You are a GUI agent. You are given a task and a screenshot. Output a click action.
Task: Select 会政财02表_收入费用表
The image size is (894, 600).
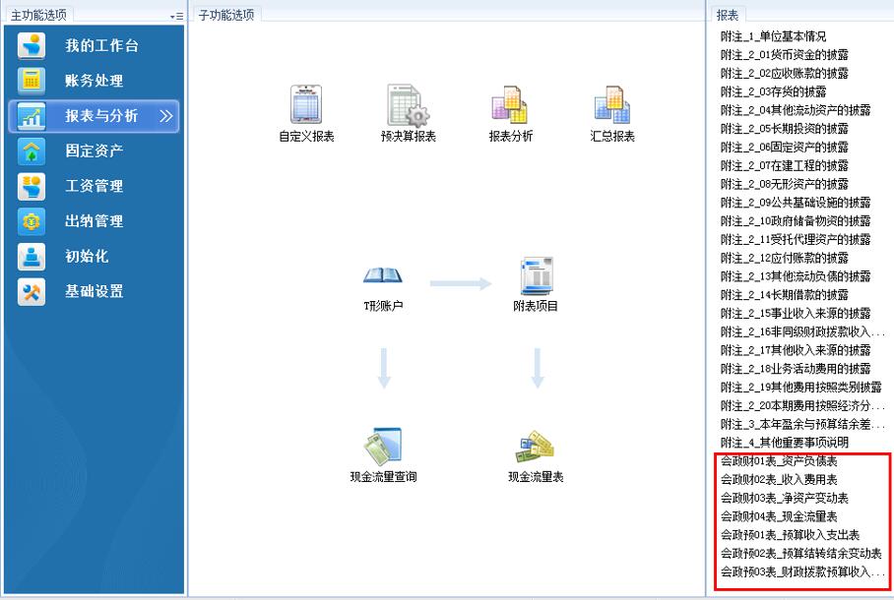779,479
